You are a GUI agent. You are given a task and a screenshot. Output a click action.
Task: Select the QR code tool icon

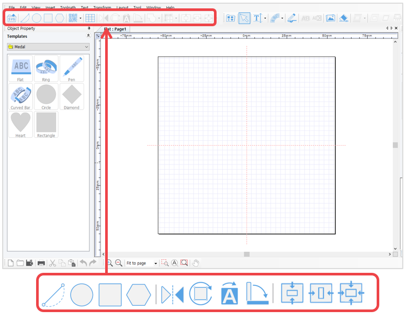pos(73,18)
